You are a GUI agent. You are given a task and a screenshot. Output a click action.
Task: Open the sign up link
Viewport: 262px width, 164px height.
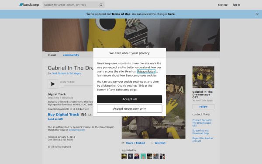(223, 5)
